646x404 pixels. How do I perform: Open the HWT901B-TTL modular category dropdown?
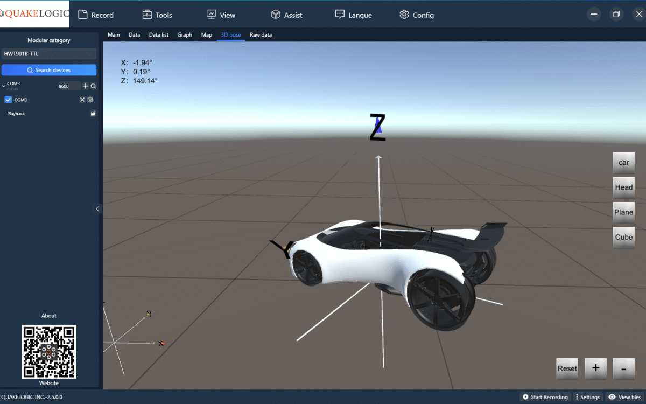(x=48, y=54)
